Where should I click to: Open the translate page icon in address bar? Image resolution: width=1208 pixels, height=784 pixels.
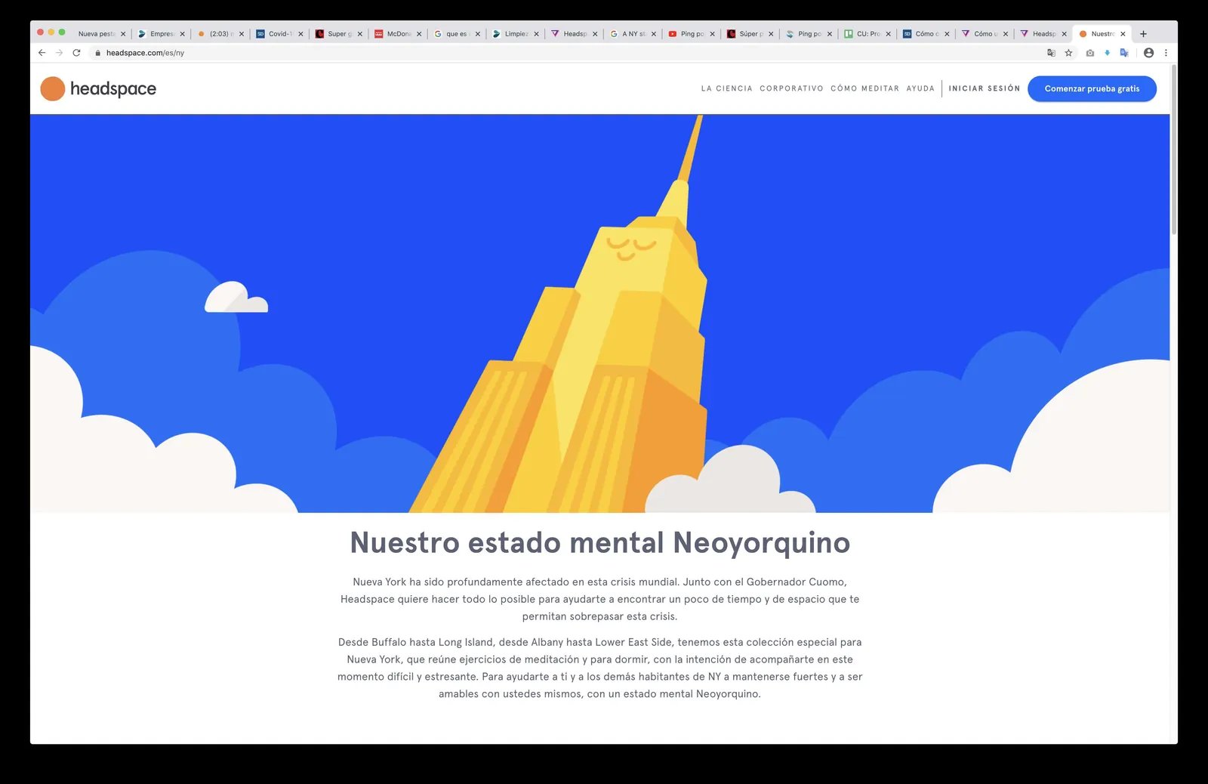click(1051, 53)
